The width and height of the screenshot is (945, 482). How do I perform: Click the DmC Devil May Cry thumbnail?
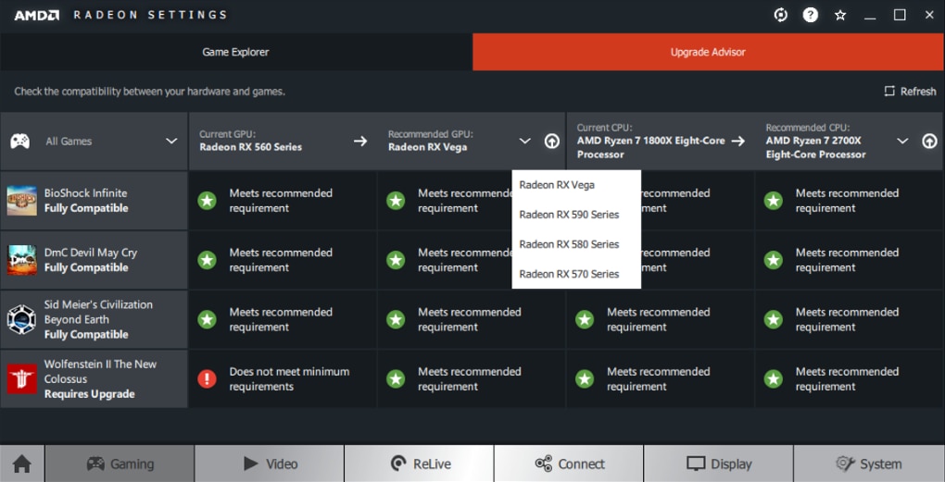tap(21, 260)
